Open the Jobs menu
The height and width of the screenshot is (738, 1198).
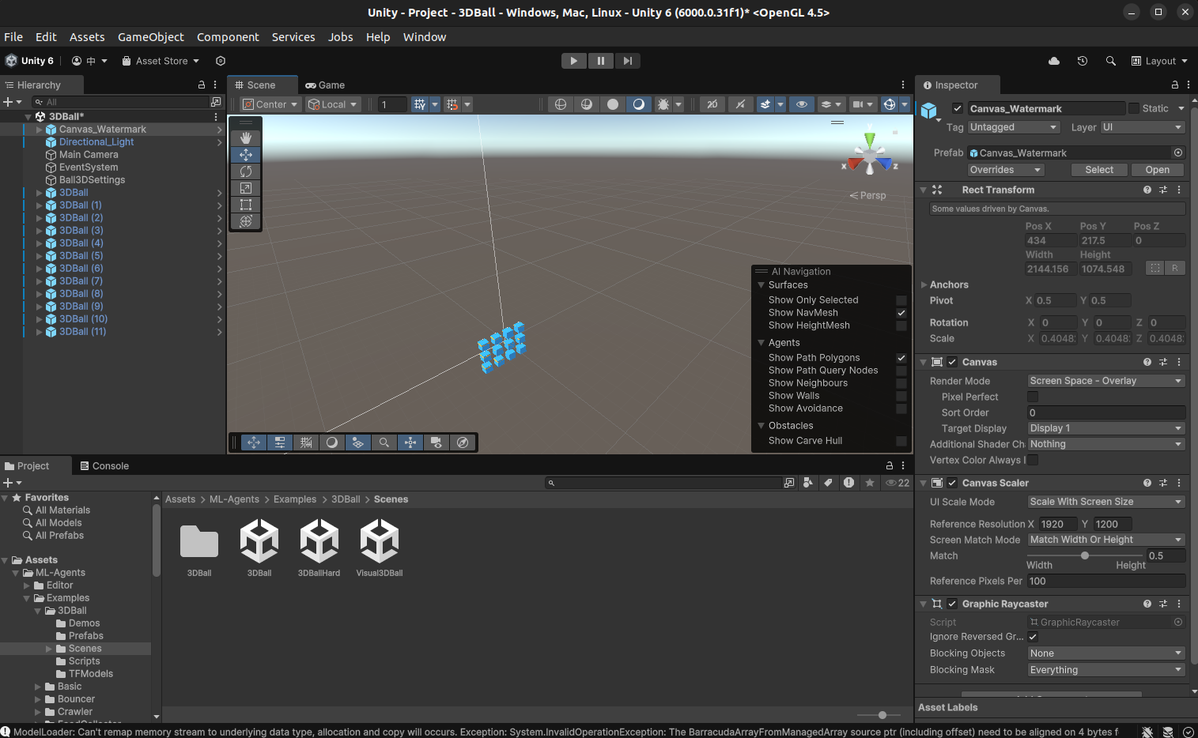pos(341,37)
